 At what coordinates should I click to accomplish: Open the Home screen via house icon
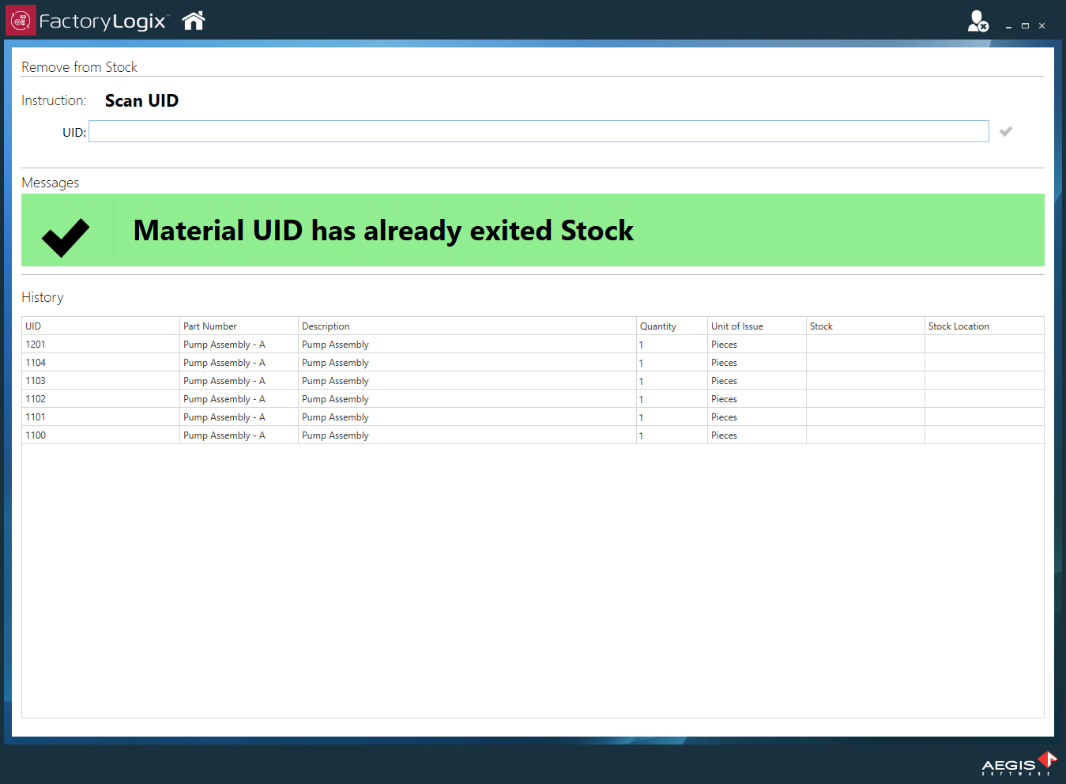[192, 20]
